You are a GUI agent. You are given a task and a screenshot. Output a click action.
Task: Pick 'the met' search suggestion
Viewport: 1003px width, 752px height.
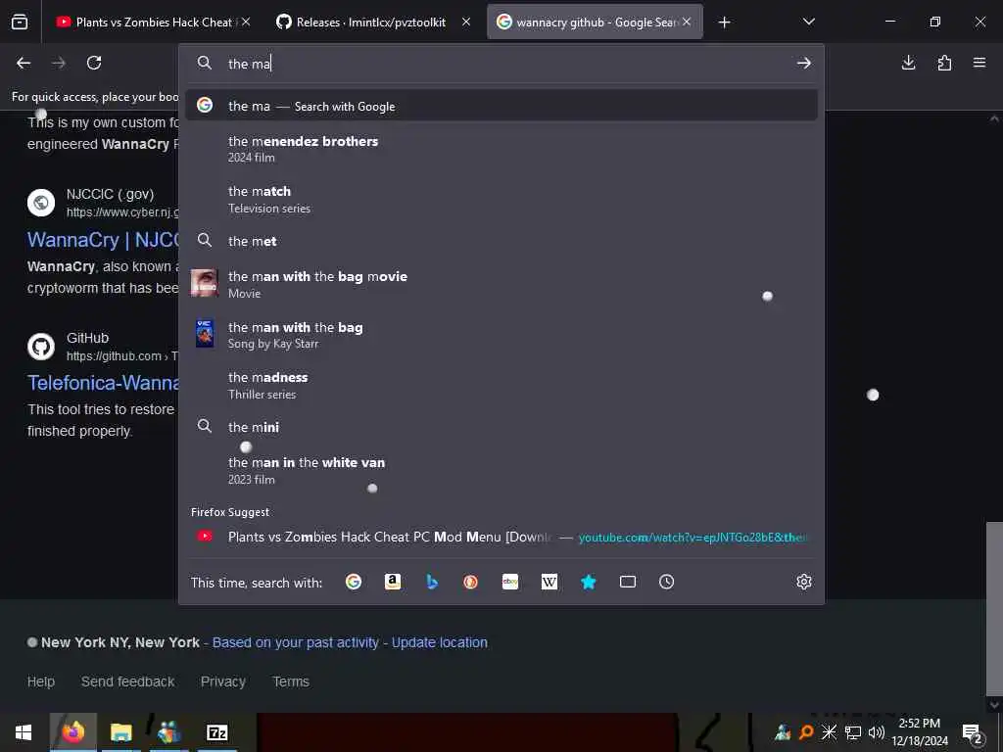(501, 241)
